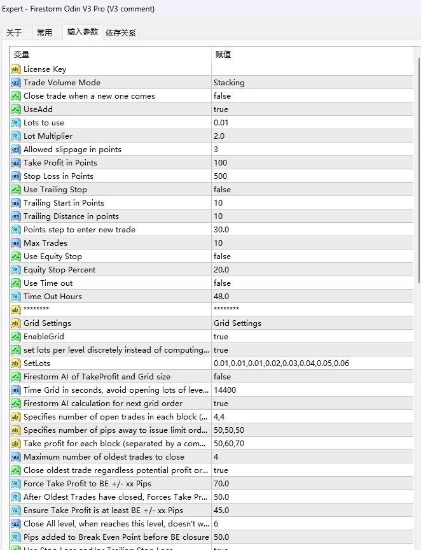The width and height of the screenshot is (421, 550).
Task: Click the Lot Multiplier double icon
Action: (15, 136)
